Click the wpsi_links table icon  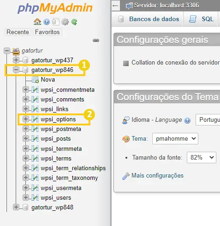tap(35, 109)
